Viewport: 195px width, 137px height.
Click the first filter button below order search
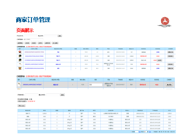20,43
